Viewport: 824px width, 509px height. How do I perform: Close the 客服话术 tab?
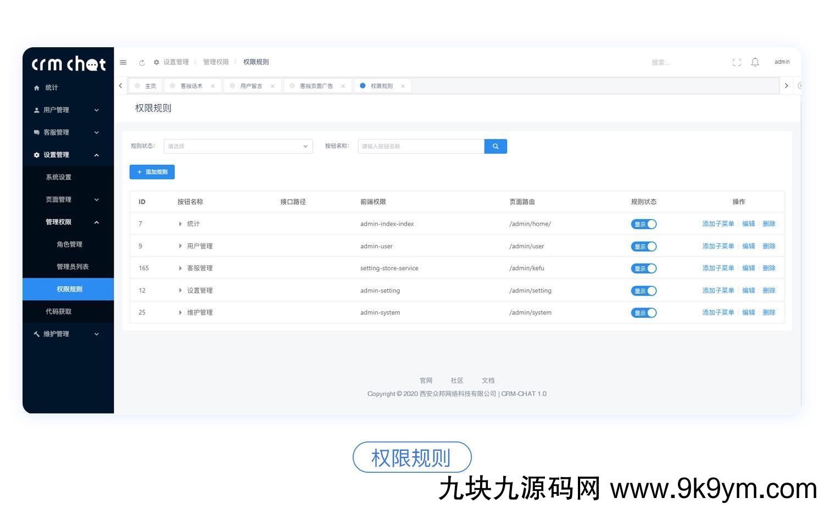pyautogui.click(x=213, y=86)
